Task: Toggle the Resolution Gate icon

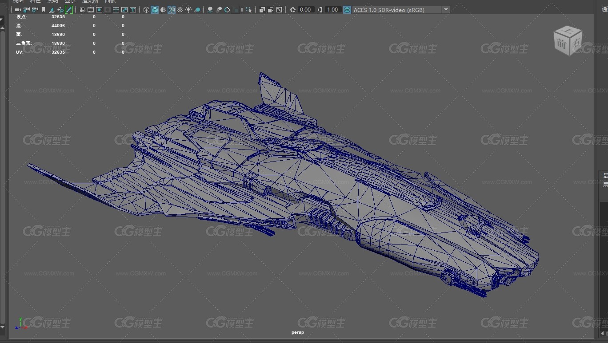Action: coord(99,9)
